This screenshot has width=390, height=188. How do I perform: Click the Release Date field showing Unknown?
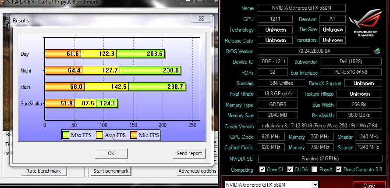click(275, 40)
